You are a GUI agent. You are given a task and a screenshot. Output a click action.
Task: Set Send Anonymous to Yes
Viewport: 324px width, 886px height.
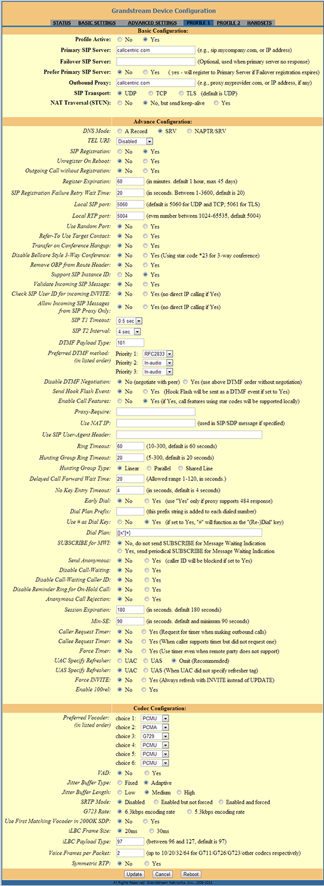tap(146, 561)
